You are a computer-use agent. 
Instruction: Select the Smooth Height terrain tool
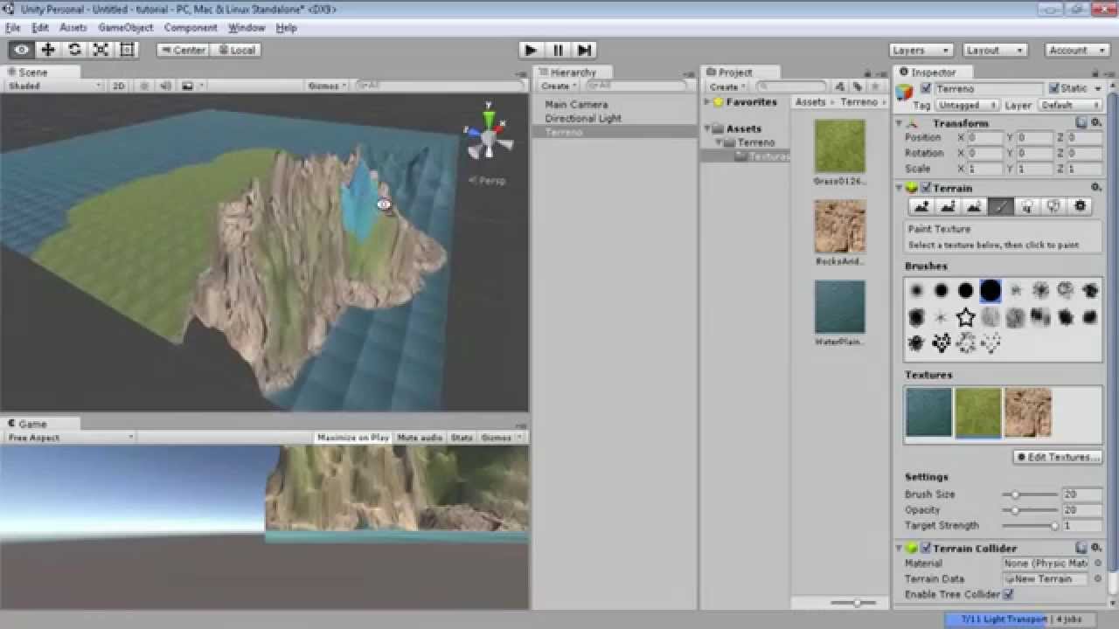point(974,207)
